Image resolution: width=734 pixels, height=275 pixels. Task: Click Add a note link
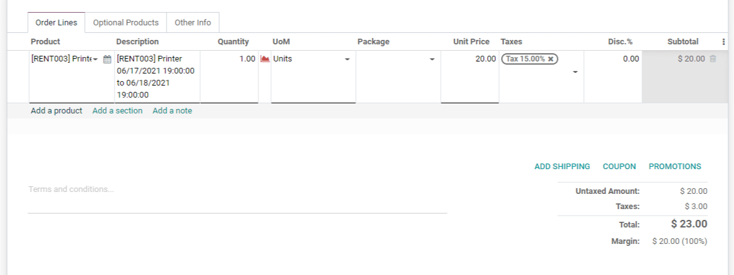click(172, 111)
